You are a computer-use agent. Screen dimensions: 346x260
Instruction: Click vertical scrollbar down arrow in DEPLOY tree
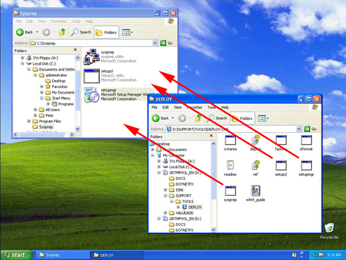213,230
